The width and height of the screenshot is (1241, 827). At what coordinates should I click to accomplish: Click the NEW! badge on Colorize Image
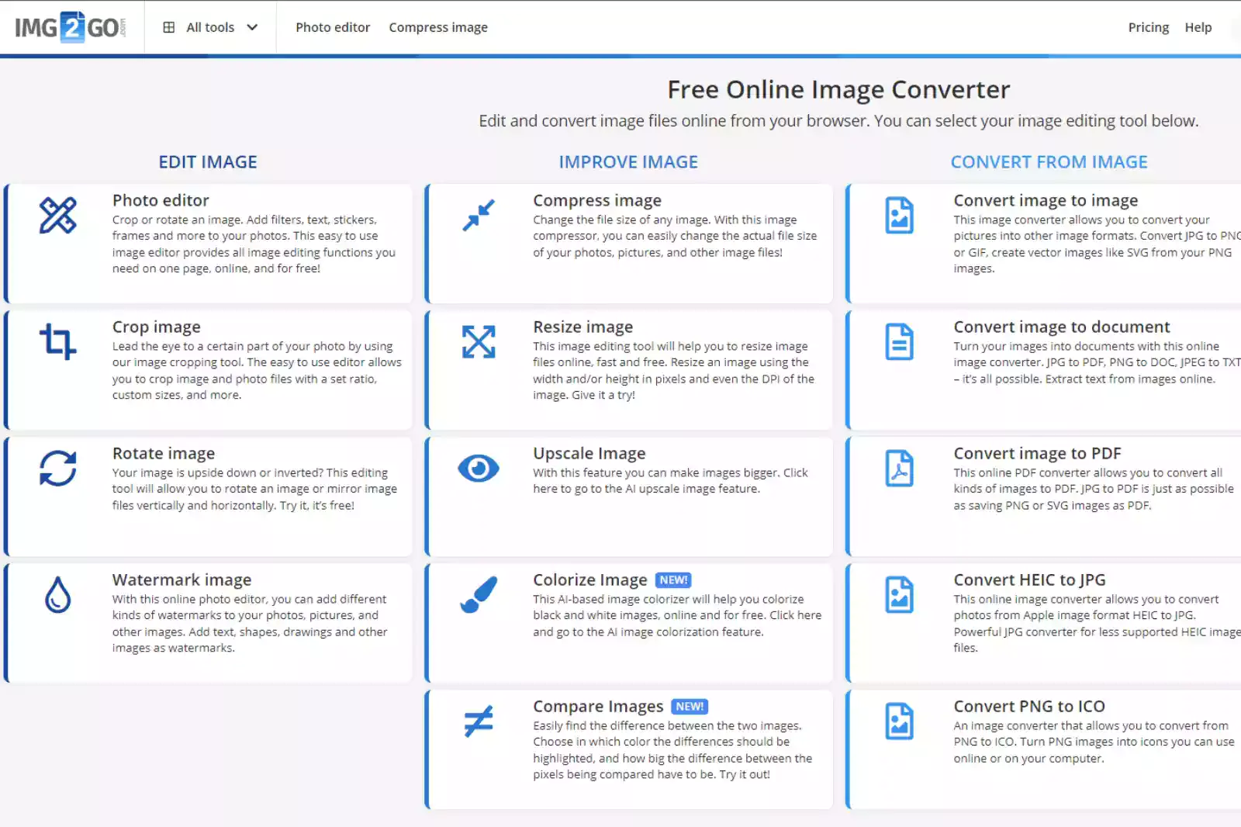pyautogui.click(x=672, y=580)
